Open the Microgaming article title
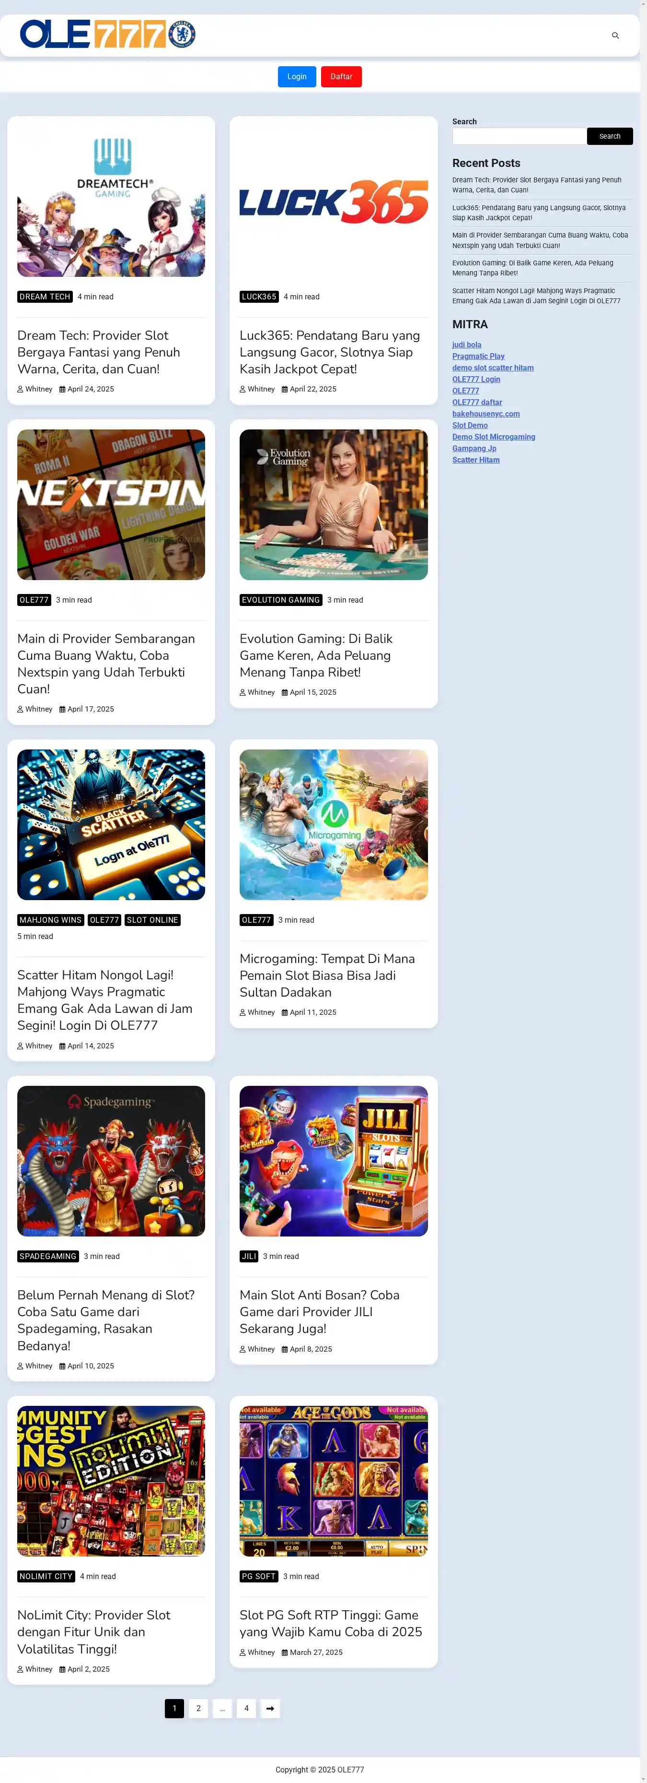The height and width of the screenshot is (1783, 647). point(327,975)
